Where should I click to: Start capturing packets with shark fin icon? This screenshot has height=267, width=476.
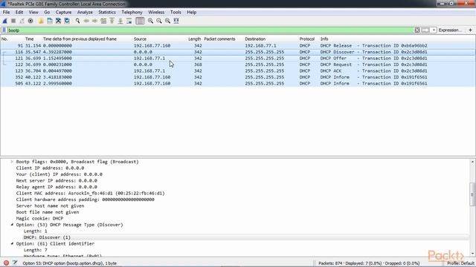(x=5, y=21)
